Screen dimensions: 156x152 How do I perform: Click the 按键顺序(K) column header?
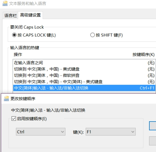click(x=143, y=55)
